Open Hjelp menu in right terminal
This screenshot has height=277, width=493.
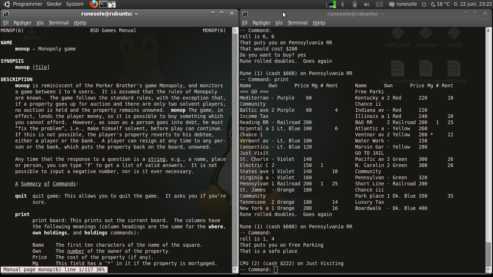[319, 23]
